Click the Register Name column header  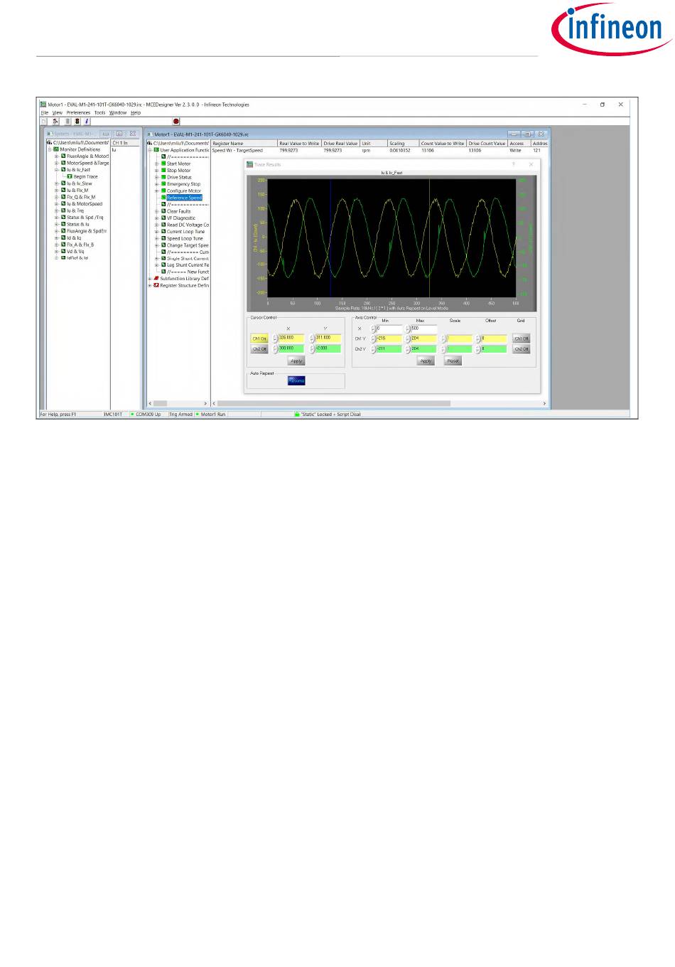pos(244,143)
